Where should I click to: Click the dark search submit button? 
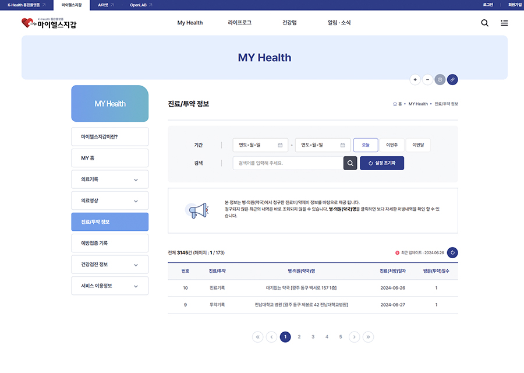(x=350, y=163)
